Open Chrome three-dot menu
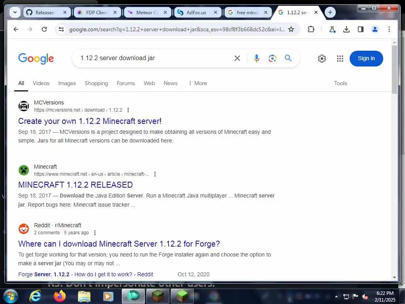The width and height of the screenshot is (405, 304). click(x=389, y=29)
